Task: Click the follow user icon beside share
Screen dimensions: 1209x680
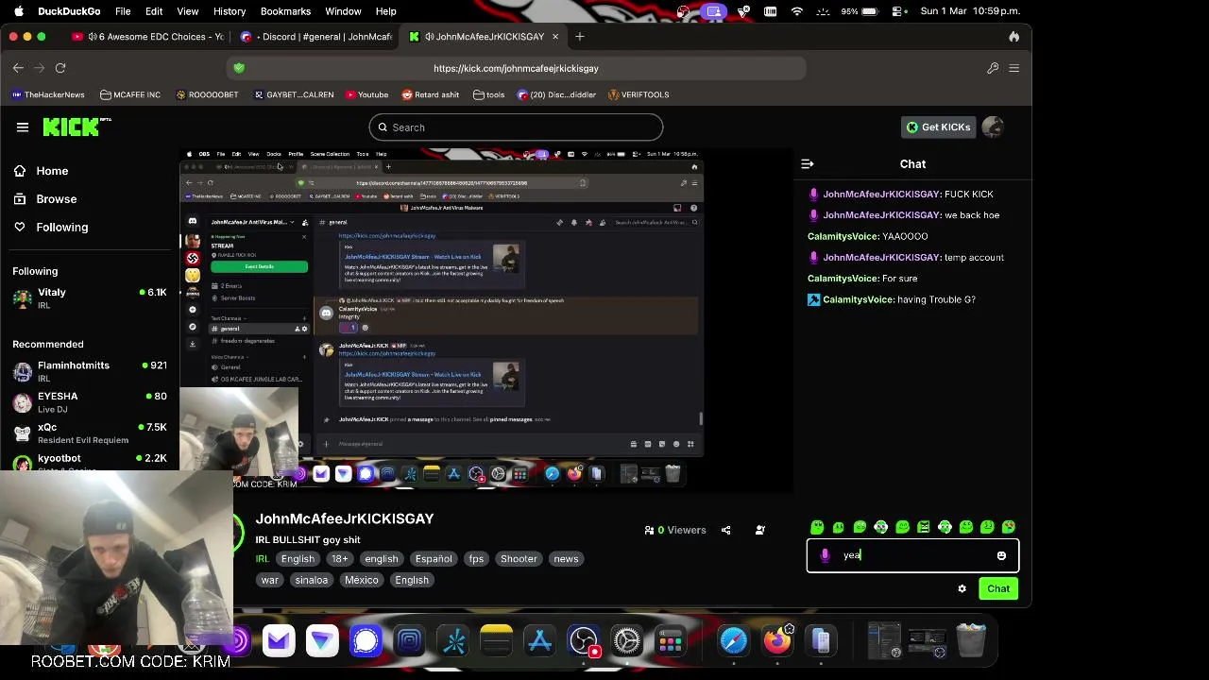Action: tap(760, 530)
